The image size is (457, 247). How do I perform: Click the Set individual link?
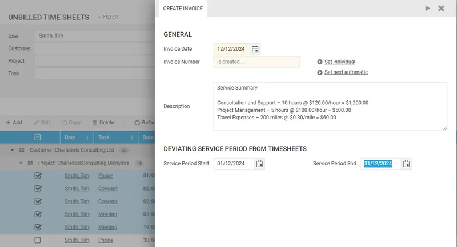pyautogui.click(x=339, y=62)
